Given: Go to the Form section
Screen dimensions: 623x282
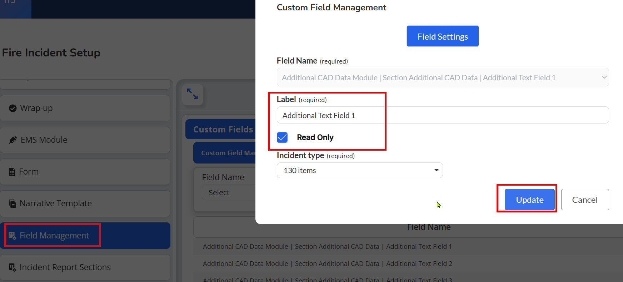Looking at the screenshot, I should click(x=85, y=172).
